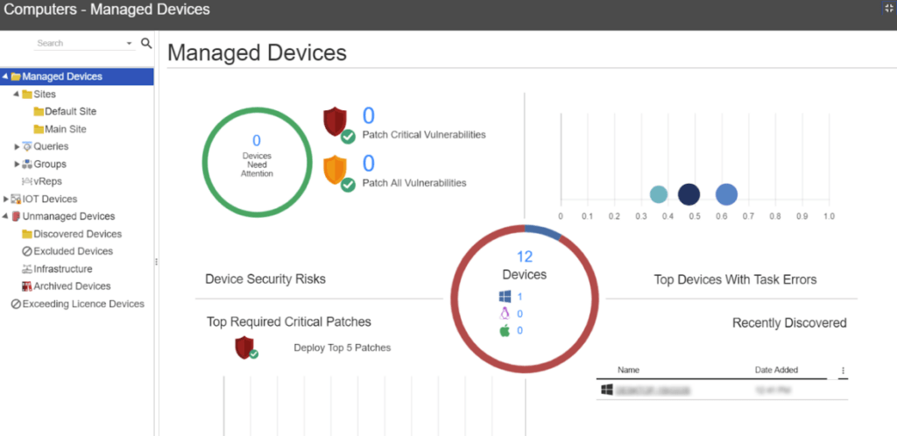
Task: Click the Windows icon in discovered row
Action: [607, 389]
